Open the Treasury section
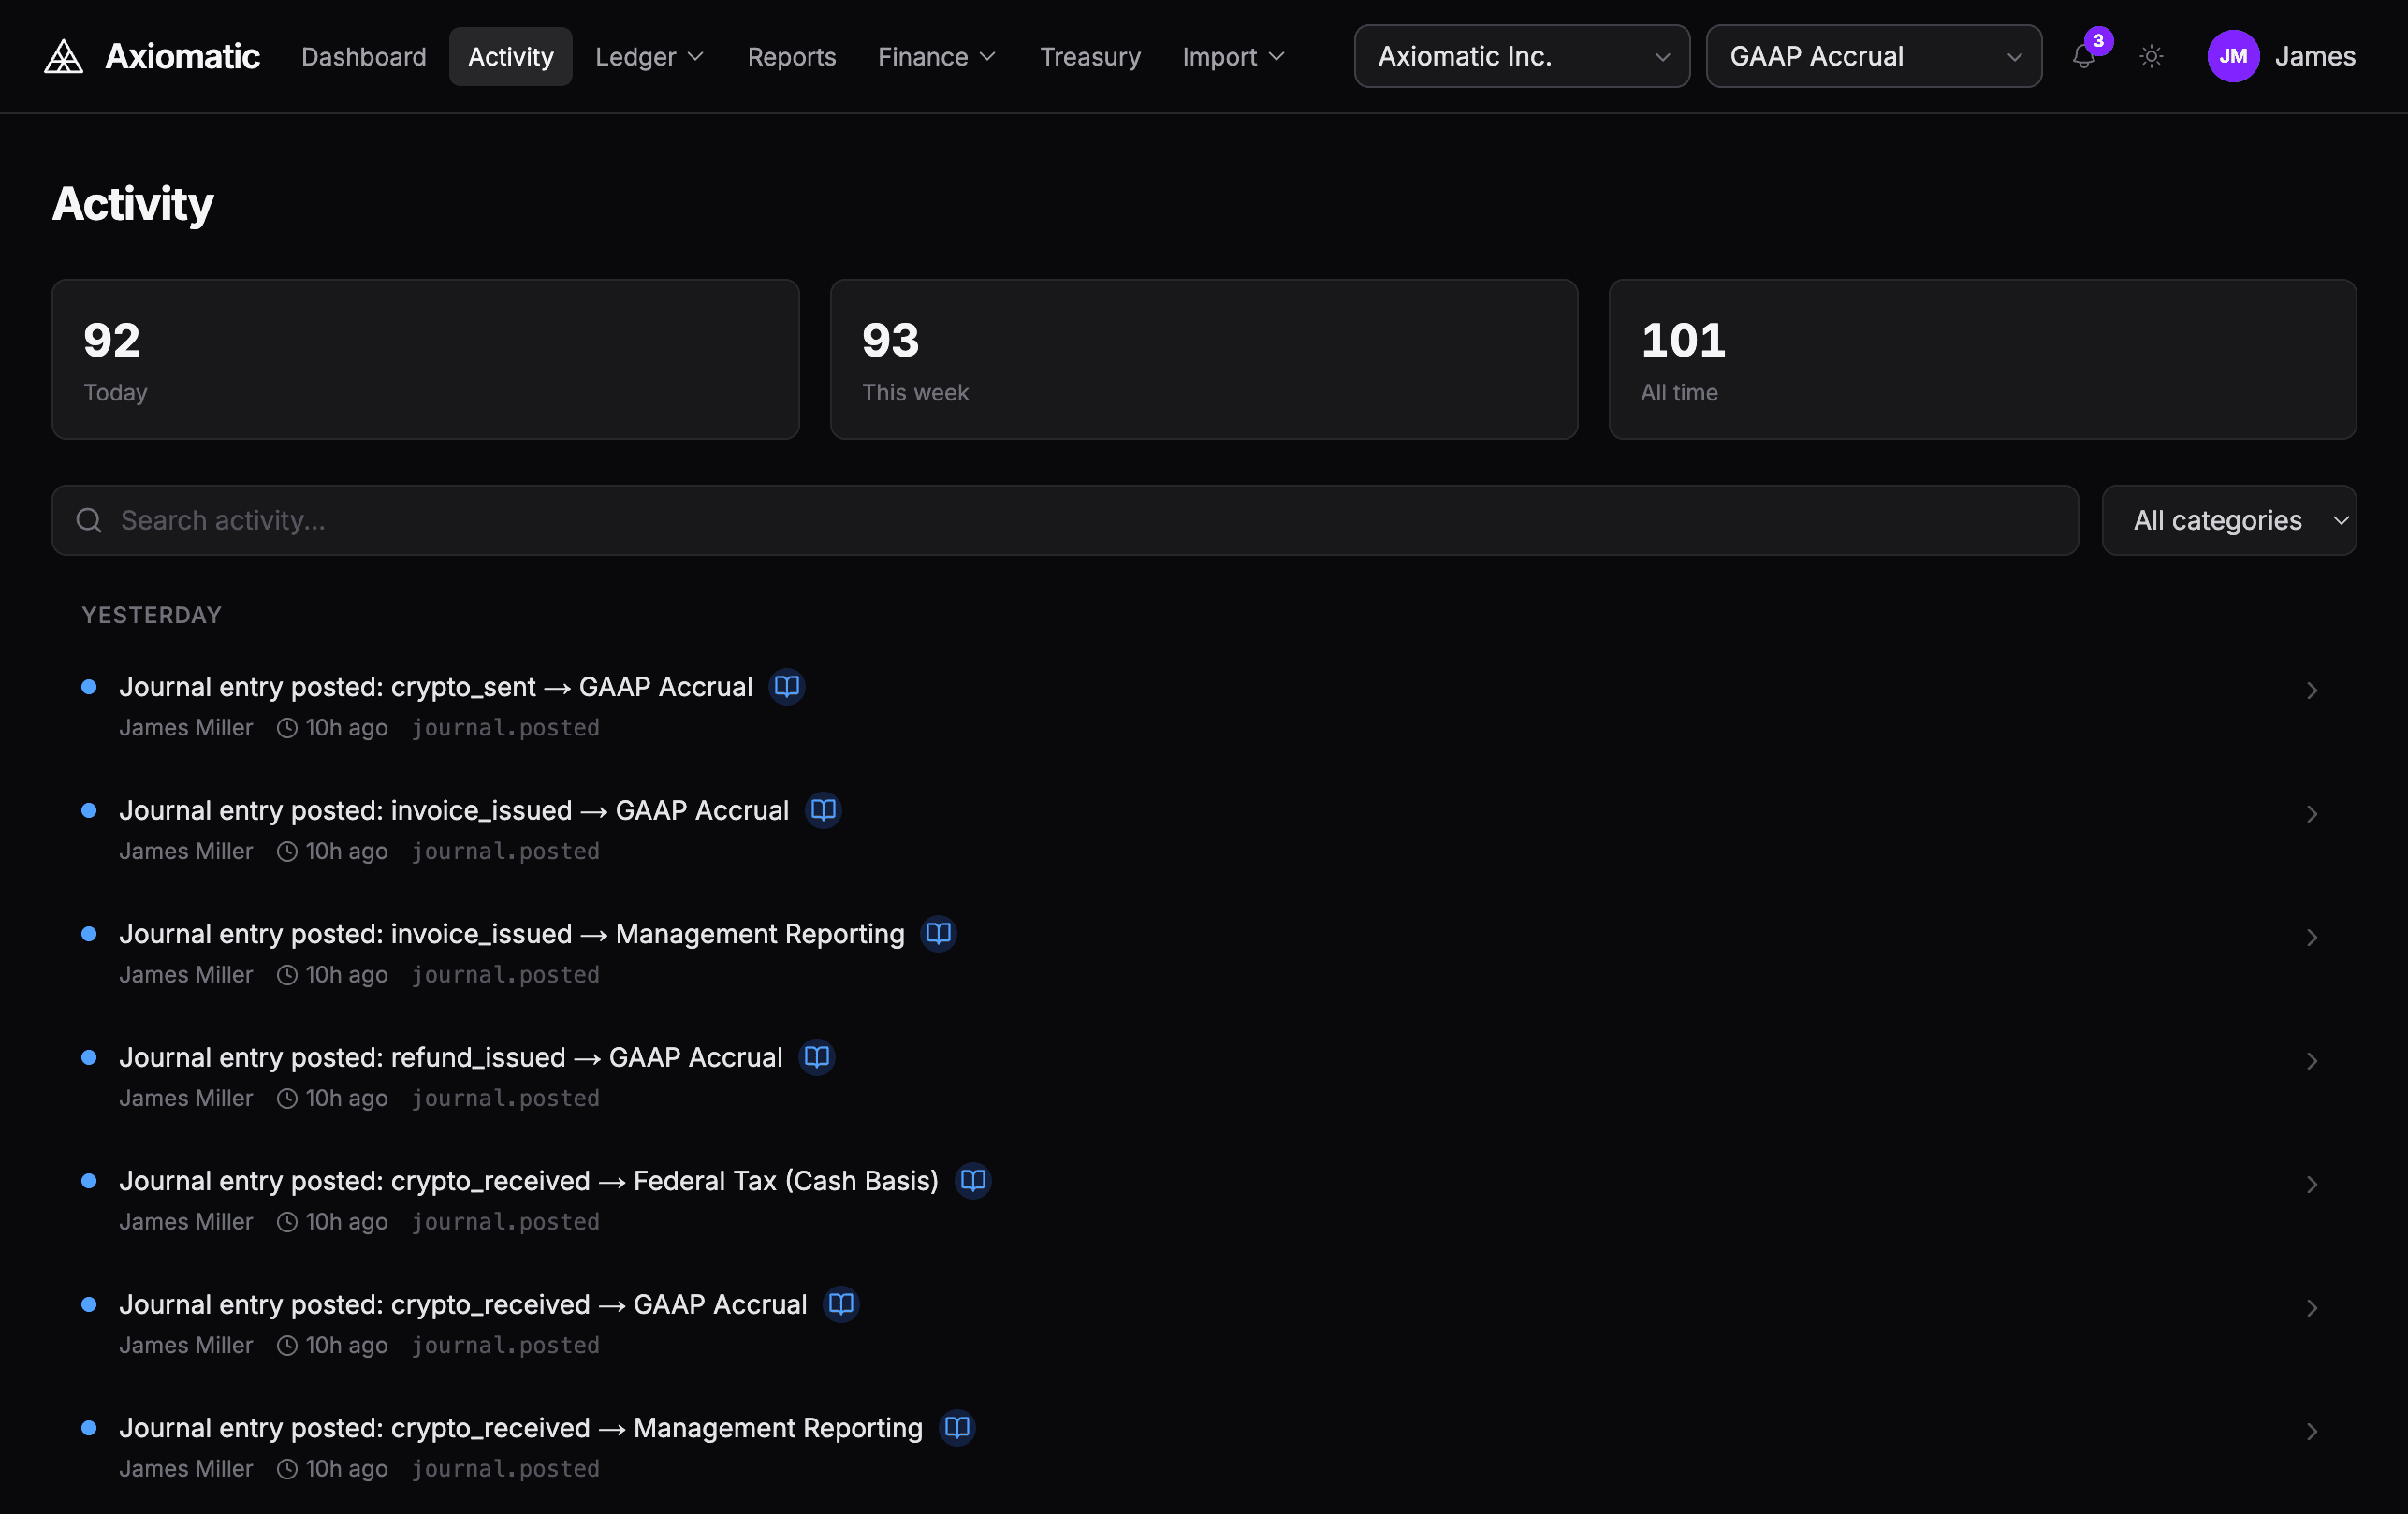The height and width of the screenshot is (1514, 2408). coord(1090,57)
